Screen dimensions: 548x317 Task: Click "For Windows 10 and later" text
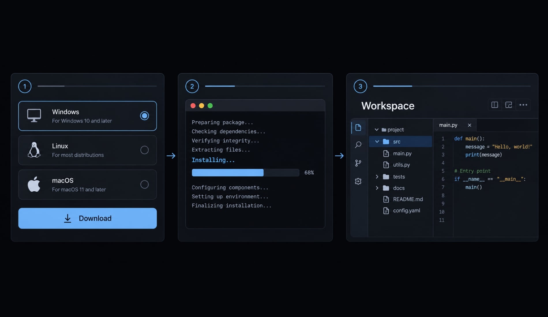[x=82, y=121]
